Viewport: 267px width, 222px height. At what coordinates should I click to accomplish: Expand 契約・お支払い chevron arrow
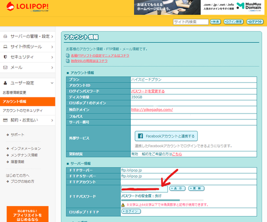(x=52, y=120)
